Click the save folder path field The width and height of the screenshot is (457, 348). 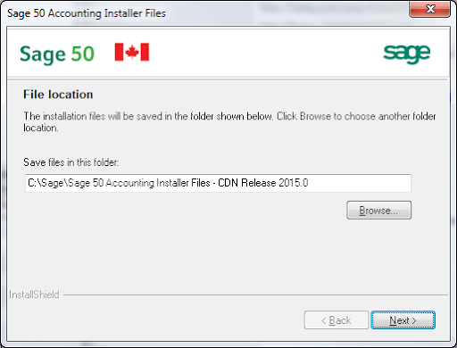click(218, 183)
